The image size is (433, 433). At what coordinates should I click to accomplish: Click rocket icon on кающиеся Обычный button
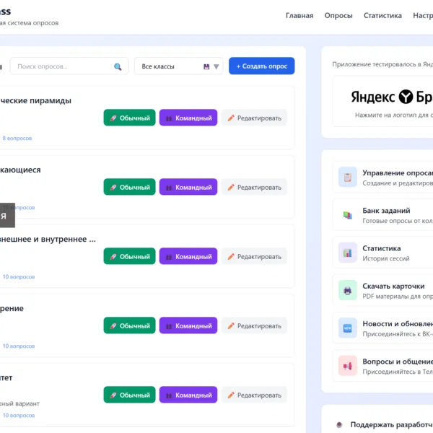click(113, 188)
